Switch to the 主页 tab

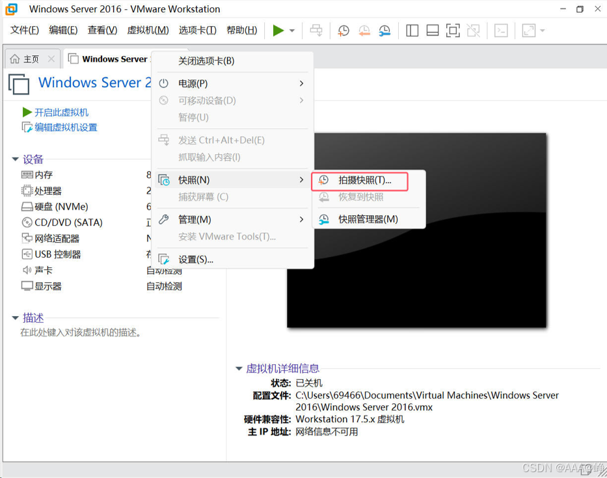tap(31, 59)
